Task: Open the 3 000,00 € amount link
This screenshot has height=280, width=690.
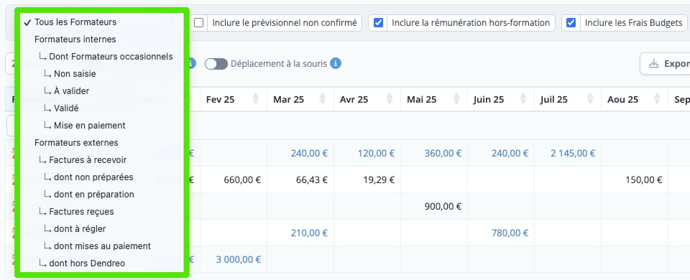Action: [238, 260]
